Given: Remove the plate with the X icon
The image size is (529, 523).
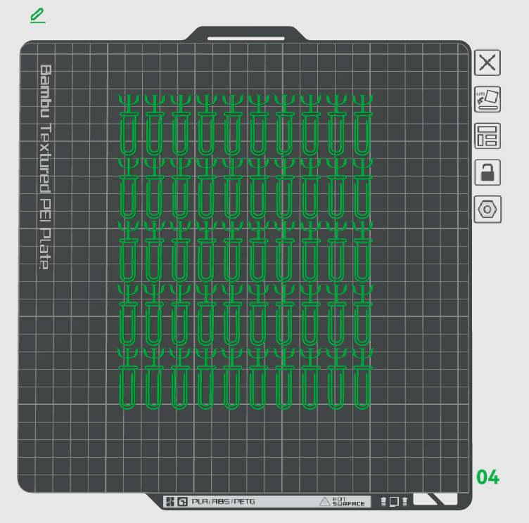Looking at the screenshot, I should point(487,63).
